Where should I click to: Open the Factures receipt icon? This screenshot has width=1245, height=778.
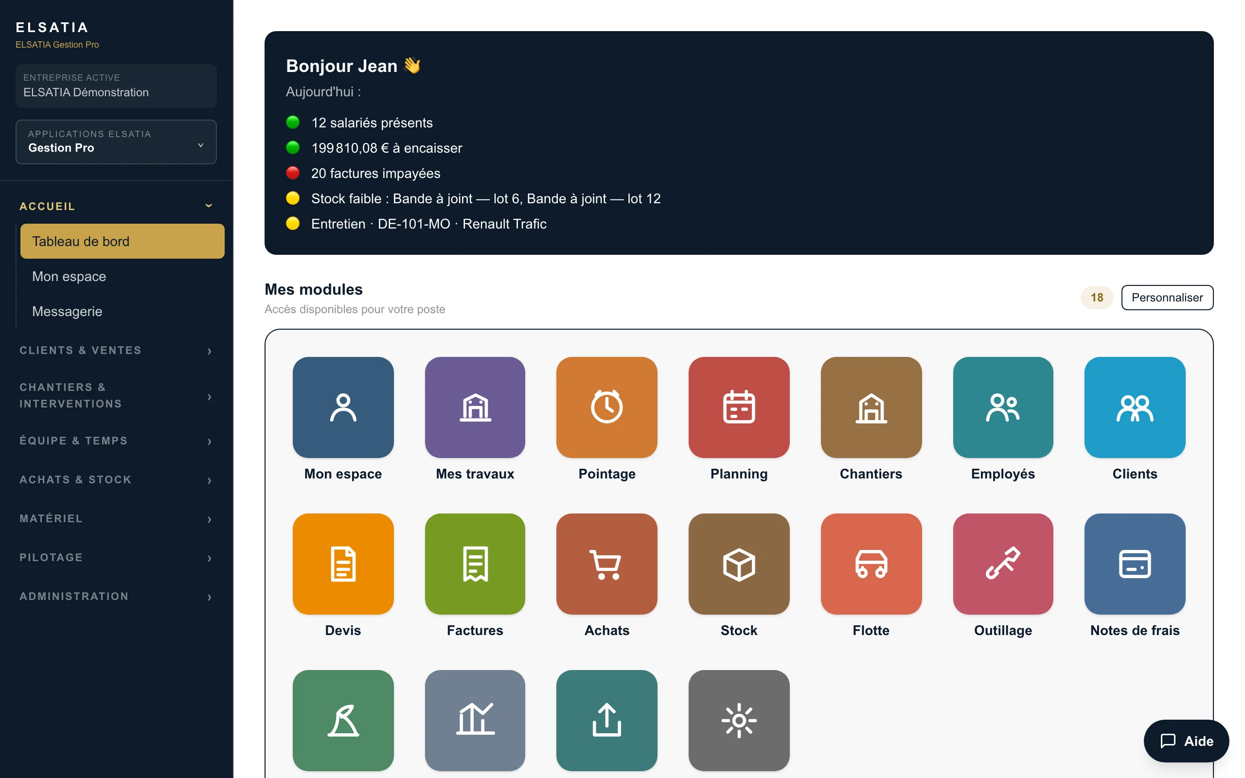tap(475, 564)
